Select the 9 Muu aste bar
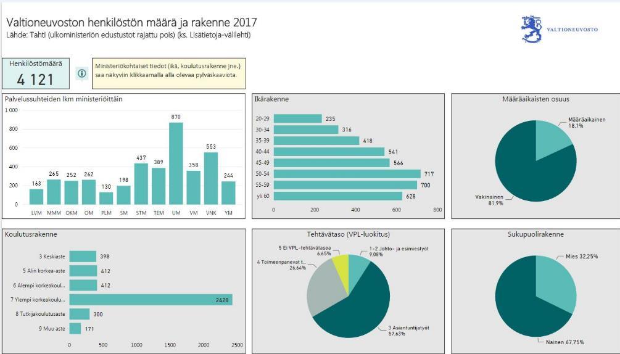Image resolution: width=620 pixels, height=354 pixels. [75, 328]
